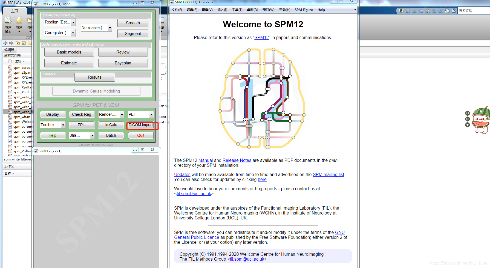Click the paste clipboard icon
490x268 pixels.
[428, 11]
